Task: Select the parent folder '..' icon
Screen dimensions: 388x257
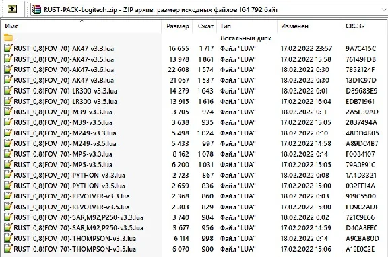Action: click(x=8, y=38)
